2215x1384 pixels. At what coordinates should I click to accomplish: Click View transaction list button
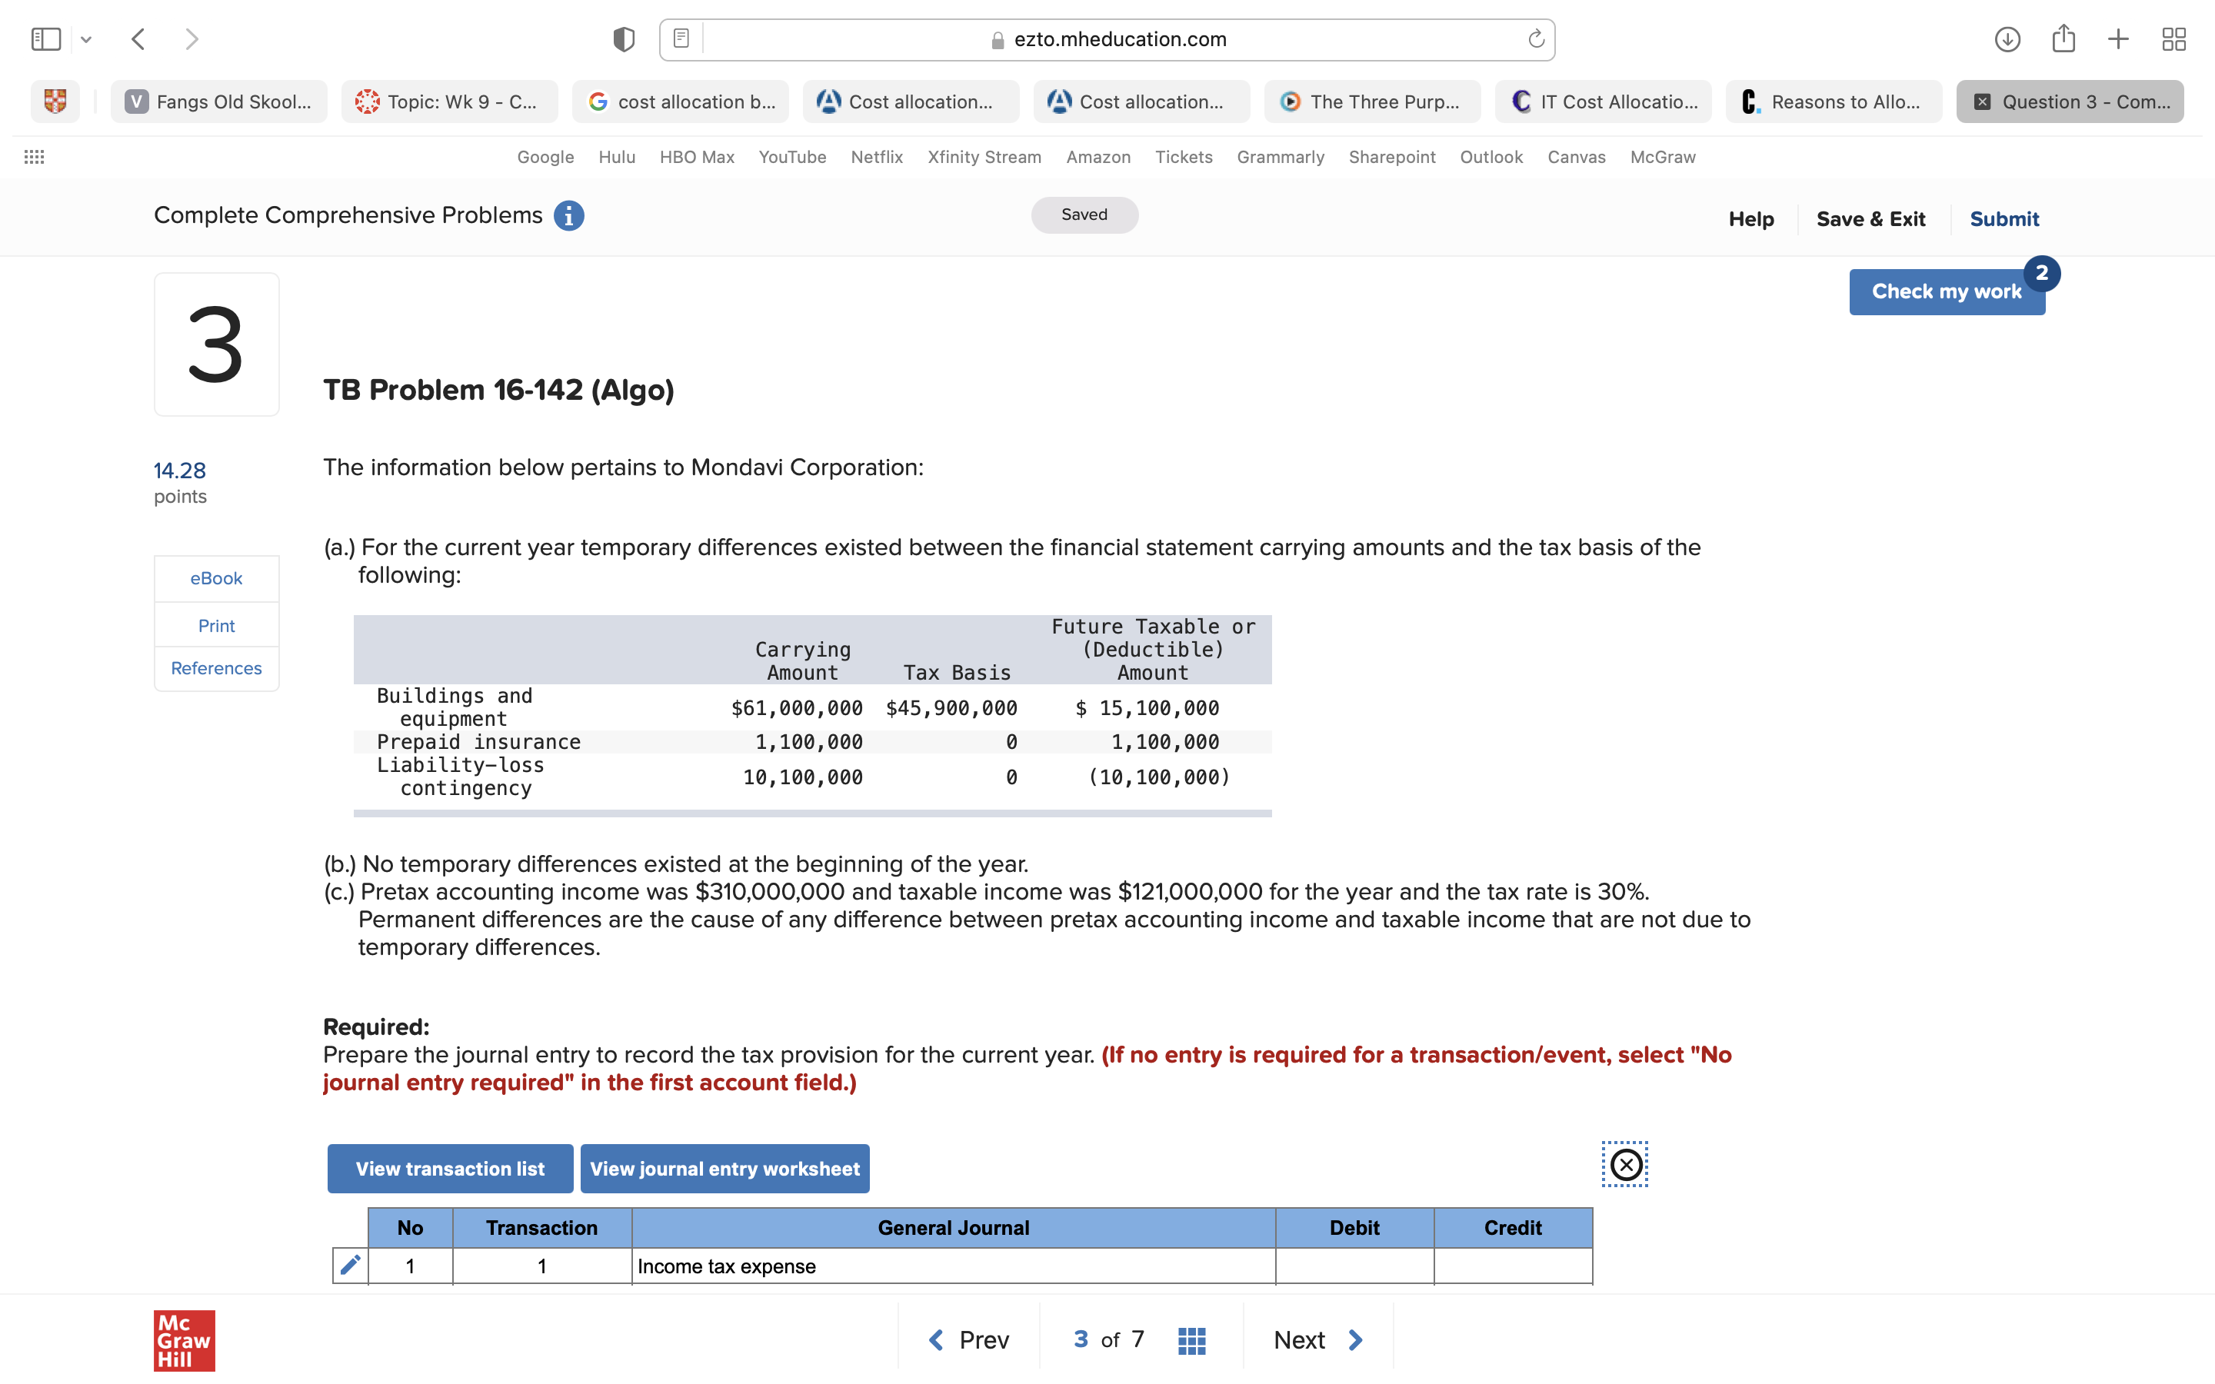pos(449,1169)
